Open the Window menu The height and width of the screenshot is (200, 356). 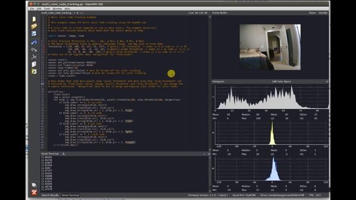coord(57,9)
